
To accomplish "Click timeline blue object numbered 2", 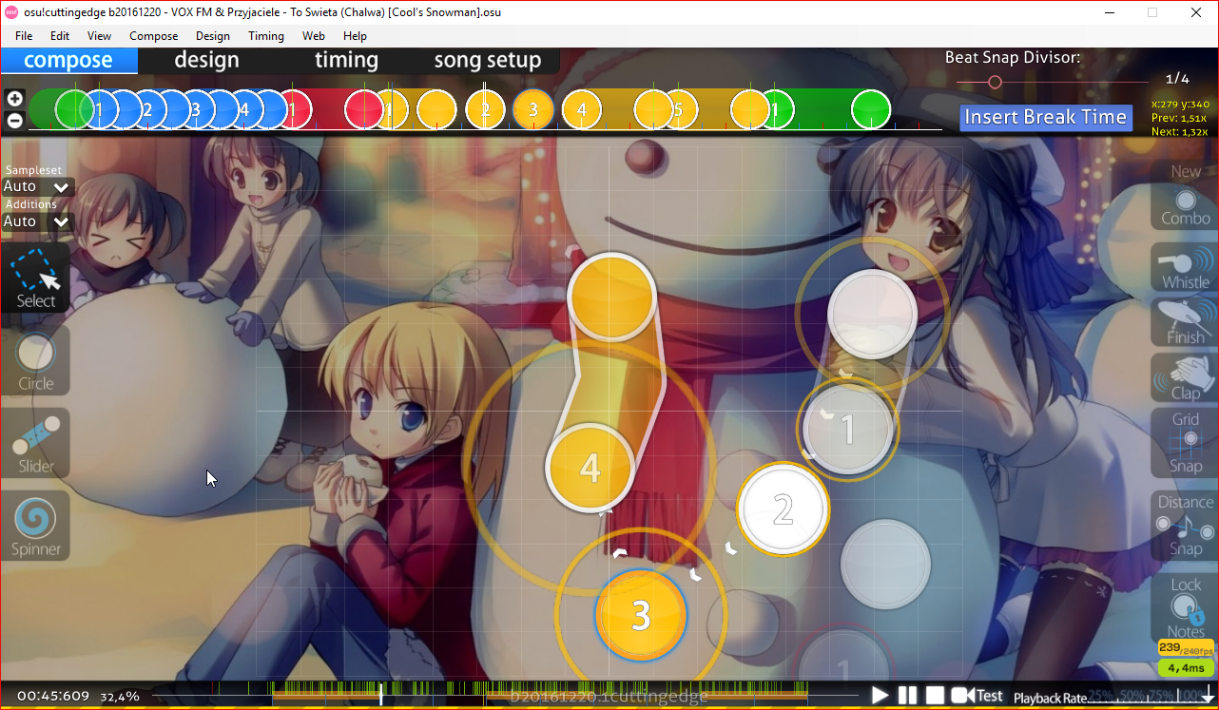I will pyautogui.click(x=147, y=109).
